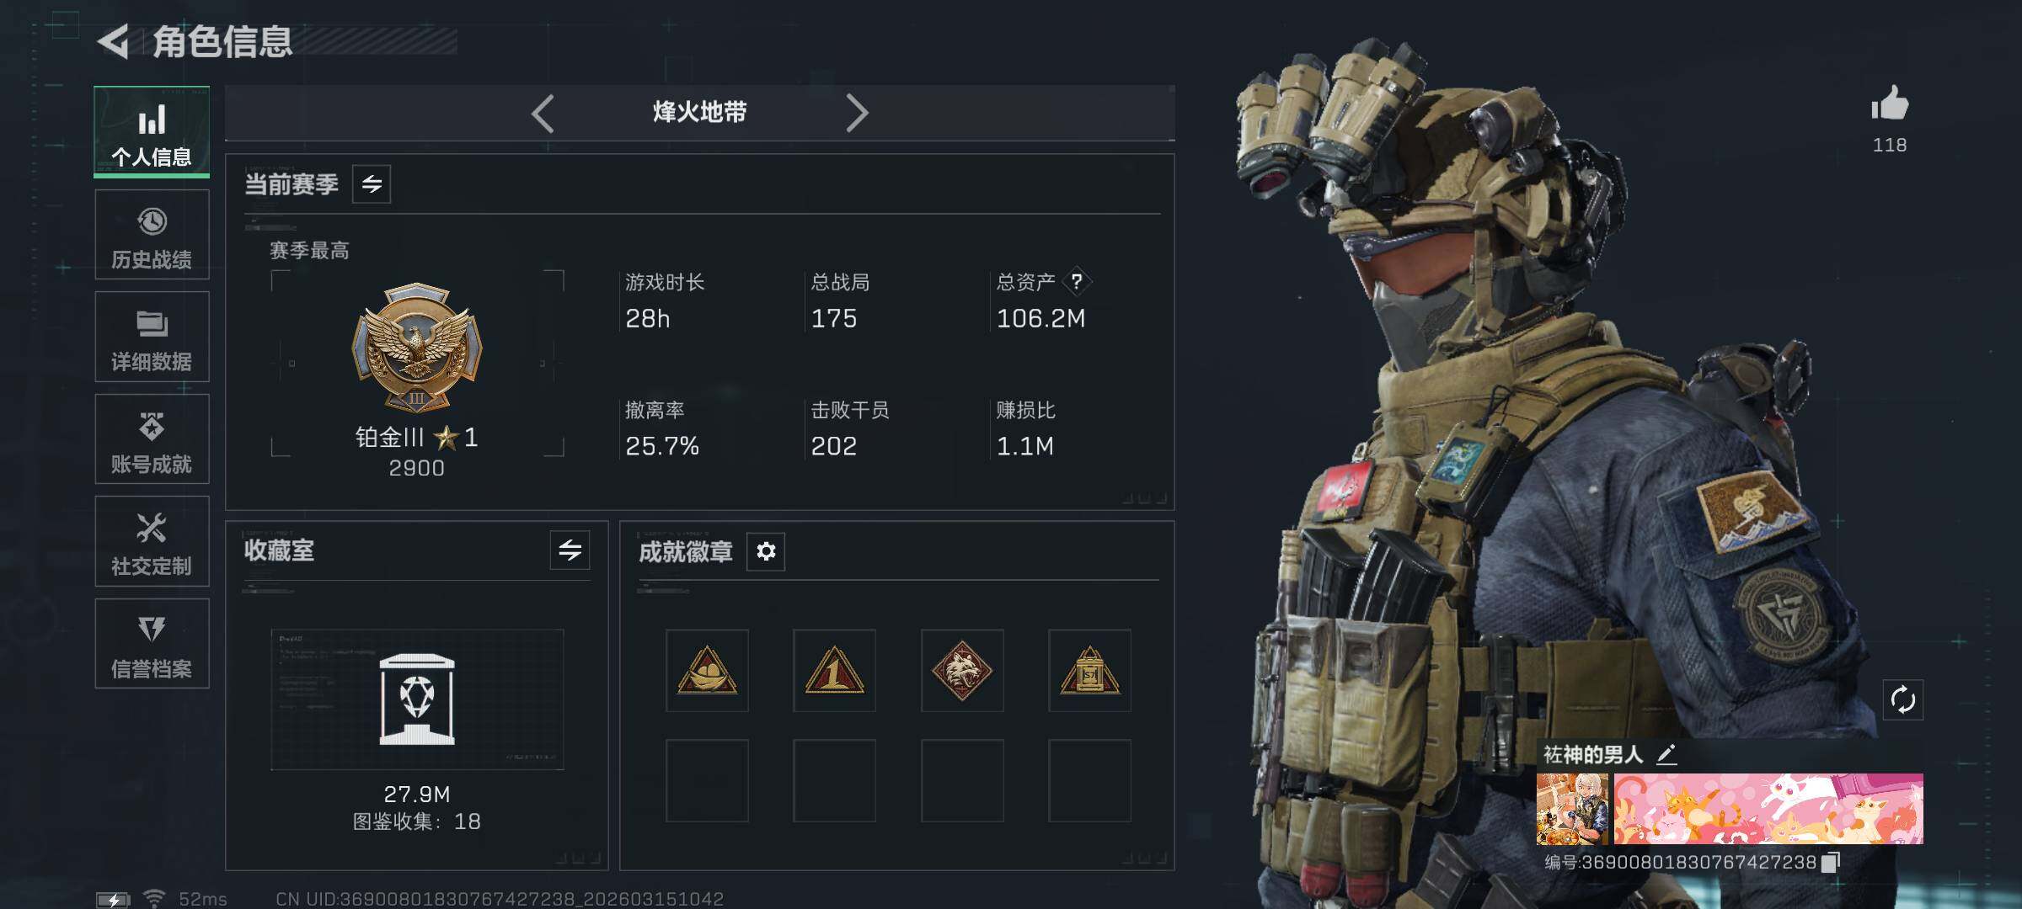Edit the nickname 袪神的男人 via the pencil icon
This screenshot has width=2022, height=909.
1666,754
